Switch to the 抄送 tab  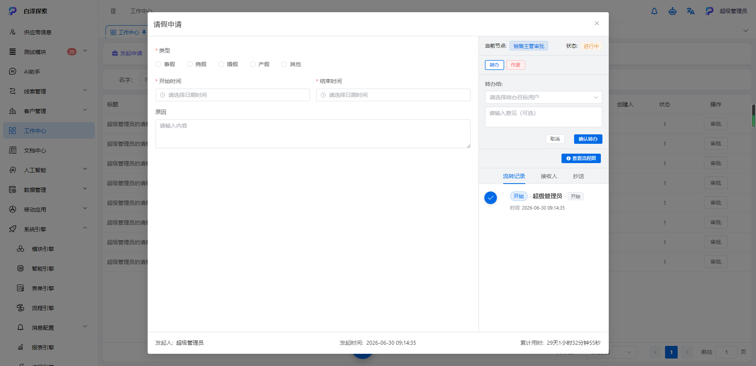click(x=578, y=176)
